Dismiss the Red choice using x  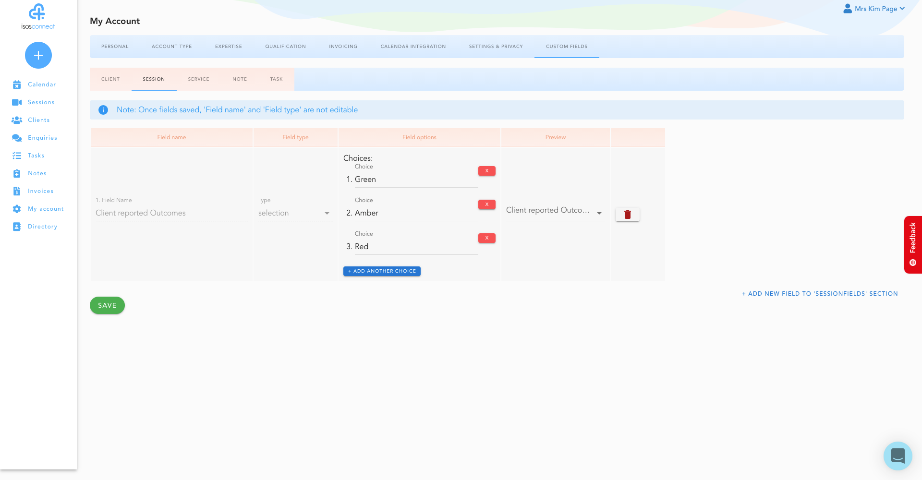(486, 238)
